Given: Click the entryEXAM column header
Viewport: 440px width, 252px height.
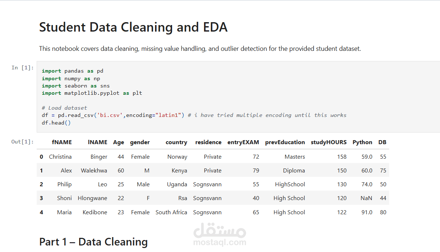Looking at the screenshot, I should pyautogui.click(x=243, y=142).
